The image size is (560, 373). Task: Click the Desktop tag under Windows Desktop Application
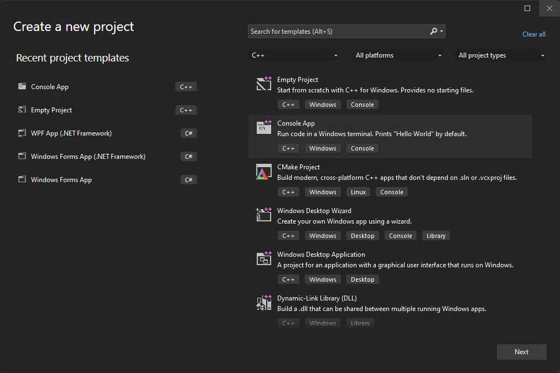coord(362,279)
